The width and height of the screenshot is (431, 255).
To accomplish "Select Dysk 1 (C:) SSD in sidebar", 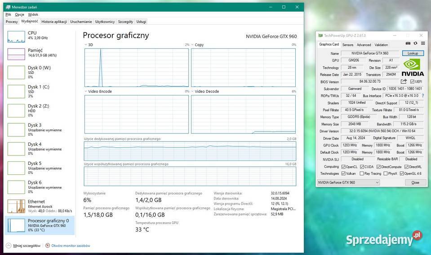I will point(40,91).
